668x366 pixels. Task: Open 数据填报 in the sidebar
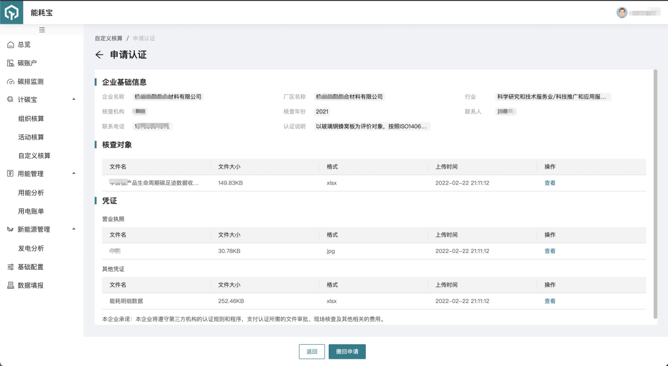[x=30, y=286]
